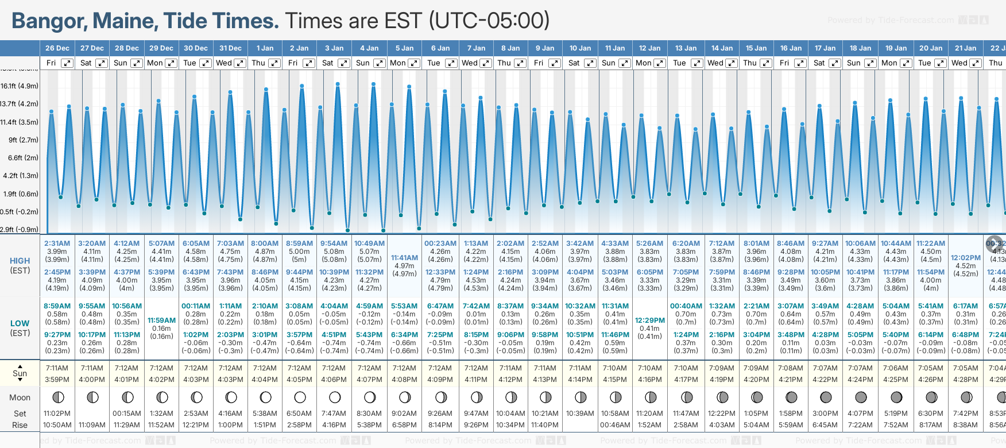Click the expand icon under 10 Jan
The height and width of the screenshot is (448, 1006).
click(x=590, y=63)
